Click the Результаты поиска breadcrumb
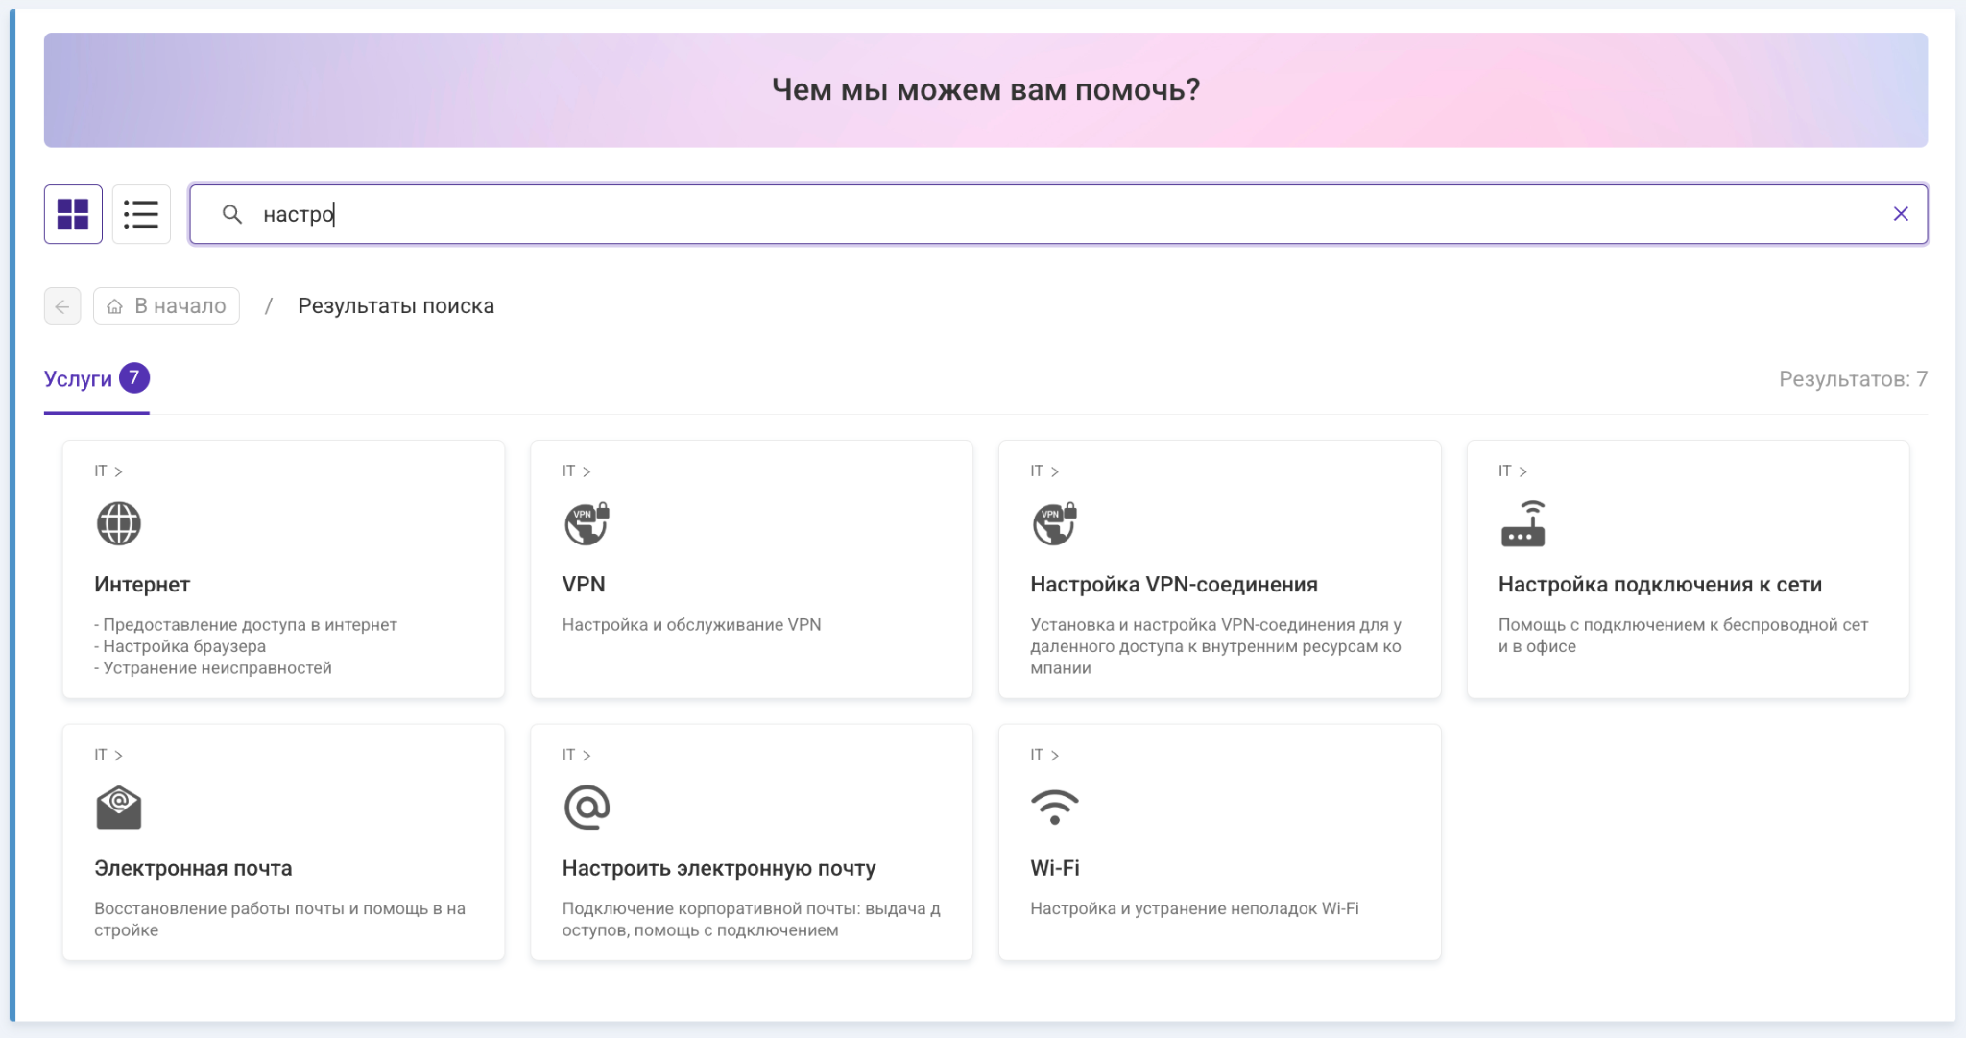The image size is (1966, 1038). 396,306
